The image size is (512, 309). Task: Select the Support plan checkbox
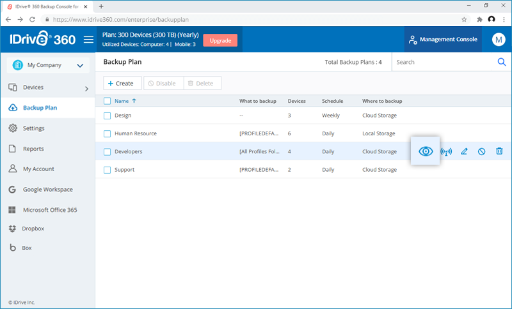click(x=108, y=170)
